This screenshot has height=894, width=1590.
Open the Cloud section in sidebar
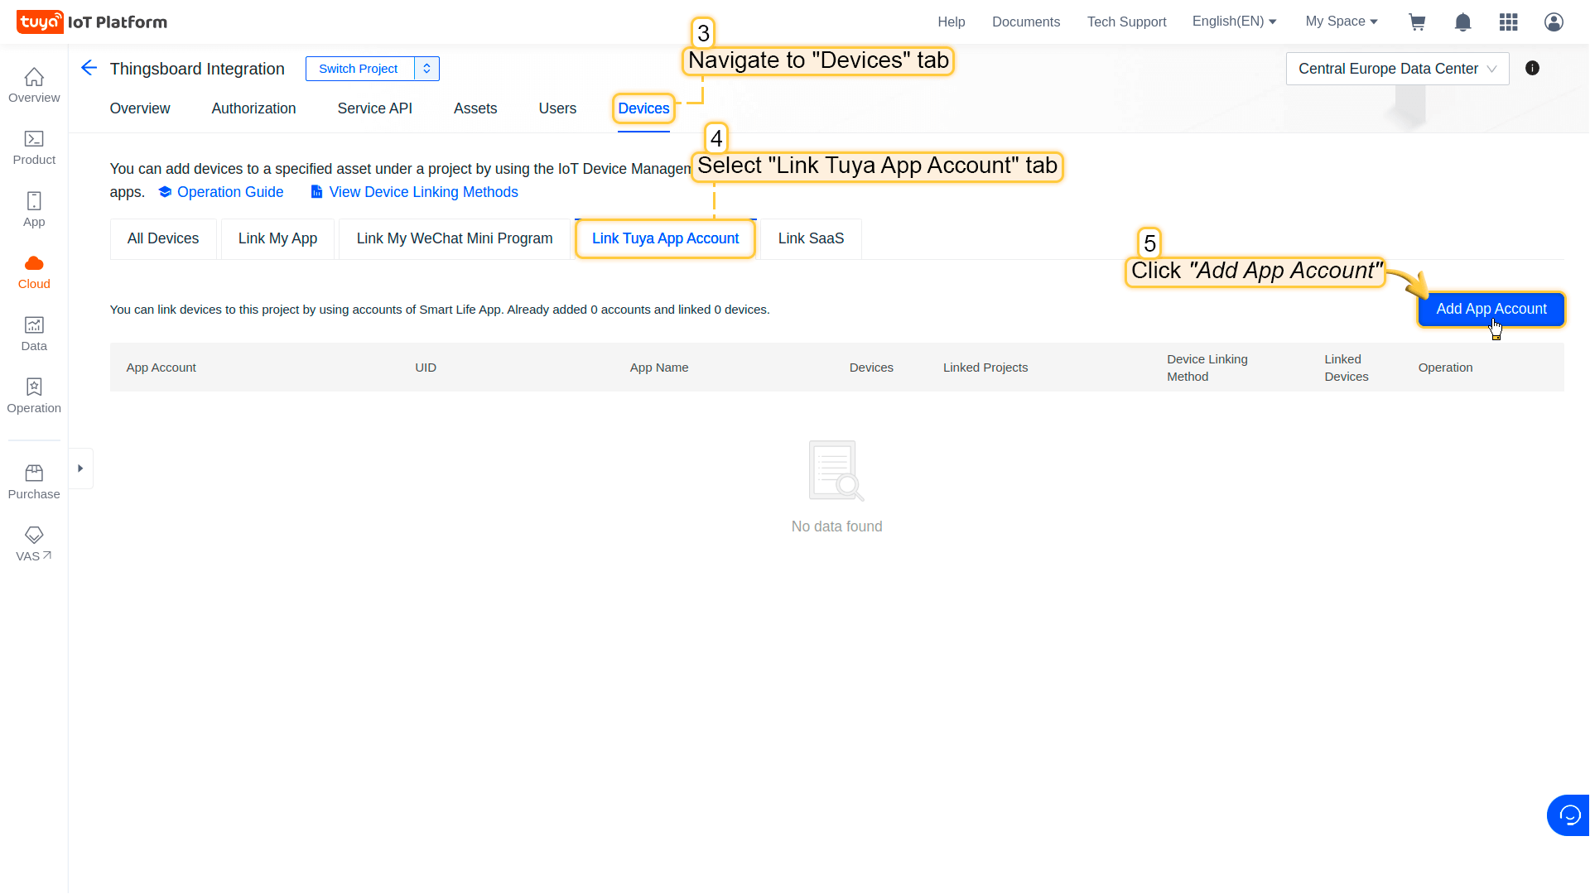pyautogui.click(x=34, y=272)
